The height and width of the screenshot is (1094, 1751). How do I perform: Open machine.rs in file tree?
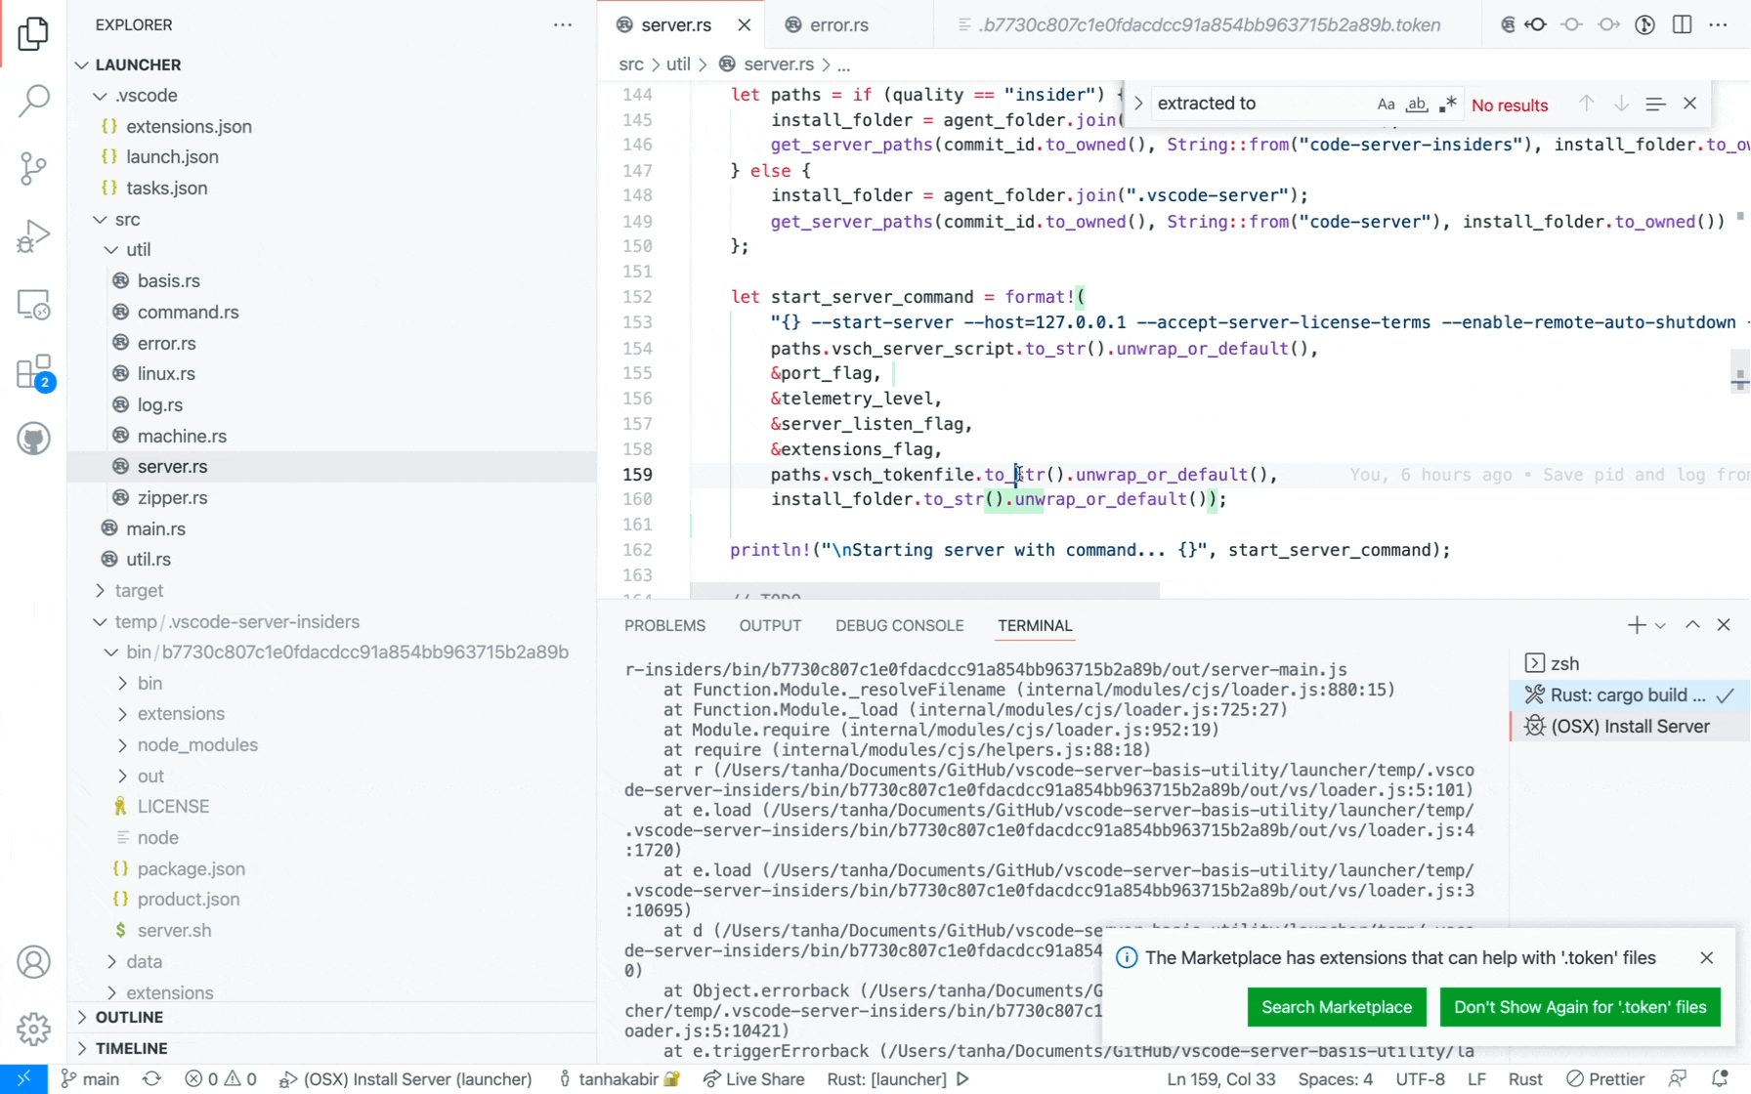(x=182, y=436)
